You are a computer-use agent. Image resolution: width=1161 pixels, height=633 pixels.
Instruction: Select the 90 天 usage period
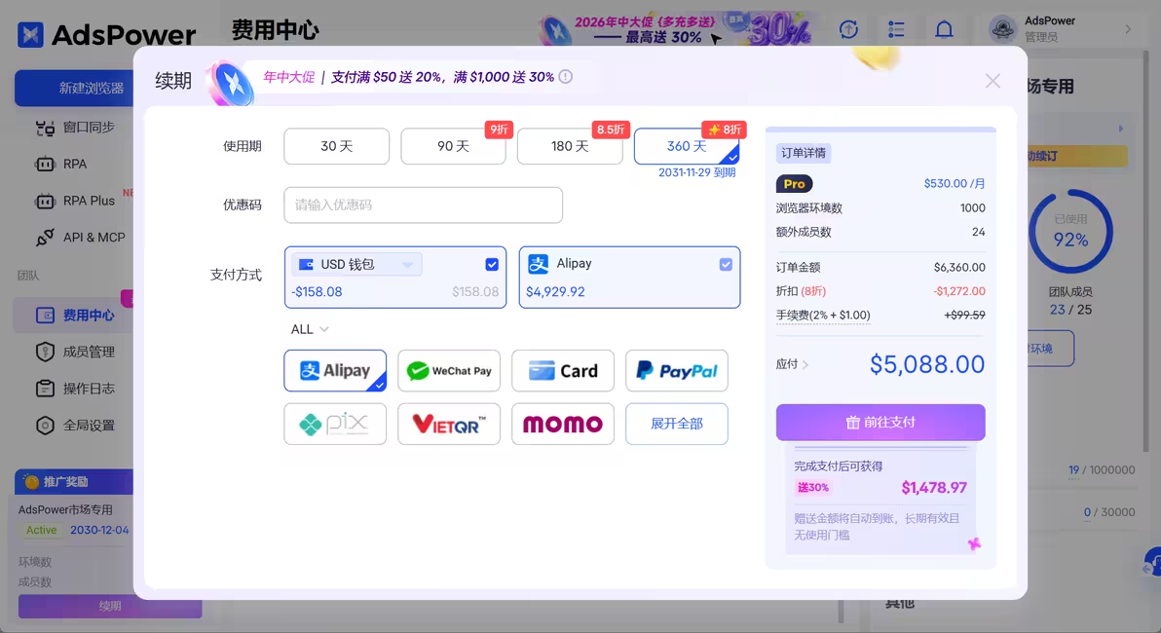pos(453,147)
